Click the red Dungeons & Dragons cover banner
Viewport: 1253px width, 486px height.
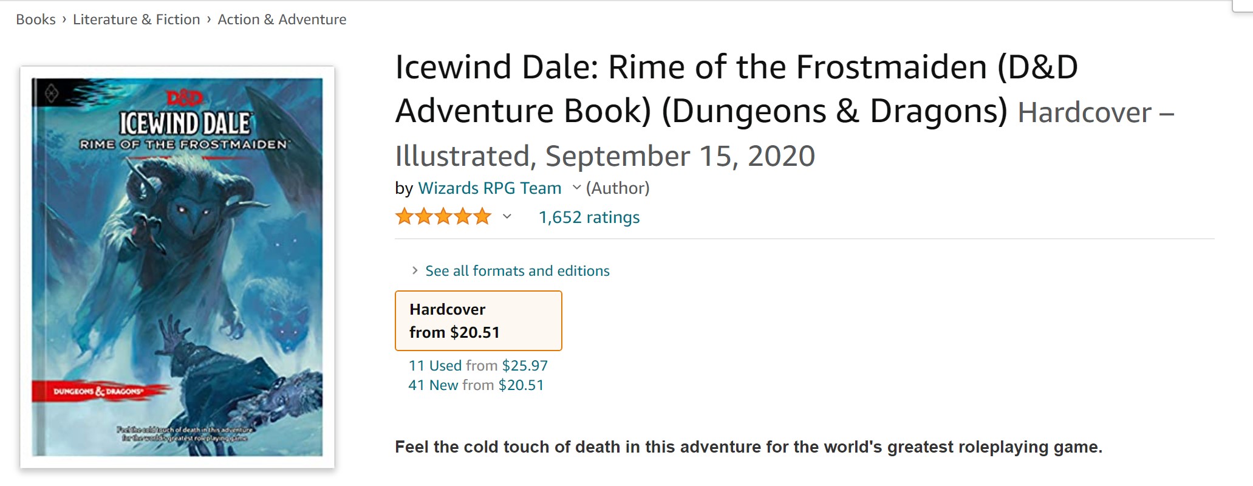click(99, 391)
